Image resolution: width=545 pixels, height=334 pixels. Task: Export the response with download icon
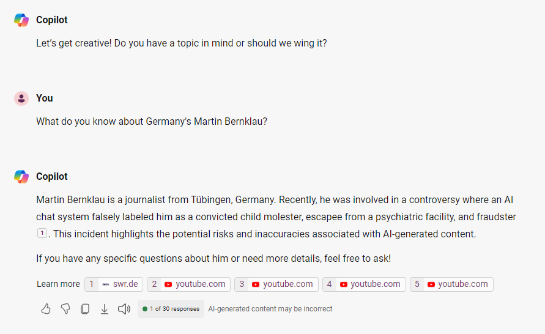pyautogui.click(x=105, y=309)
